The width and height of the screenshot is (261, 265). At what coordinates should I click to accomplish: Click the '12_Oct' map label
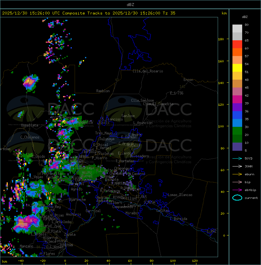click(x=141, y=196)
